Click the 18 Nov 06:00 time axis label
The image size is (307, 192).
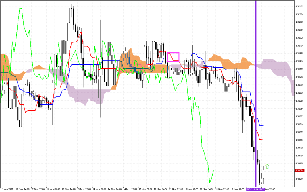(191, 190)
